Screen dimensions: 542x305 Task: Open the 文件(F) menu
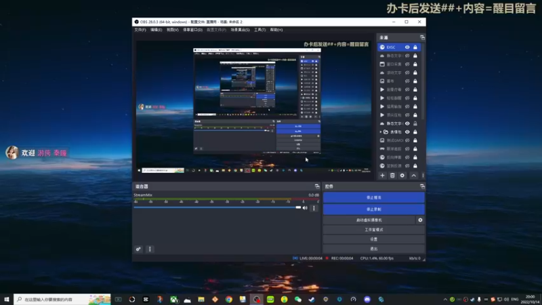coord(140,30)
